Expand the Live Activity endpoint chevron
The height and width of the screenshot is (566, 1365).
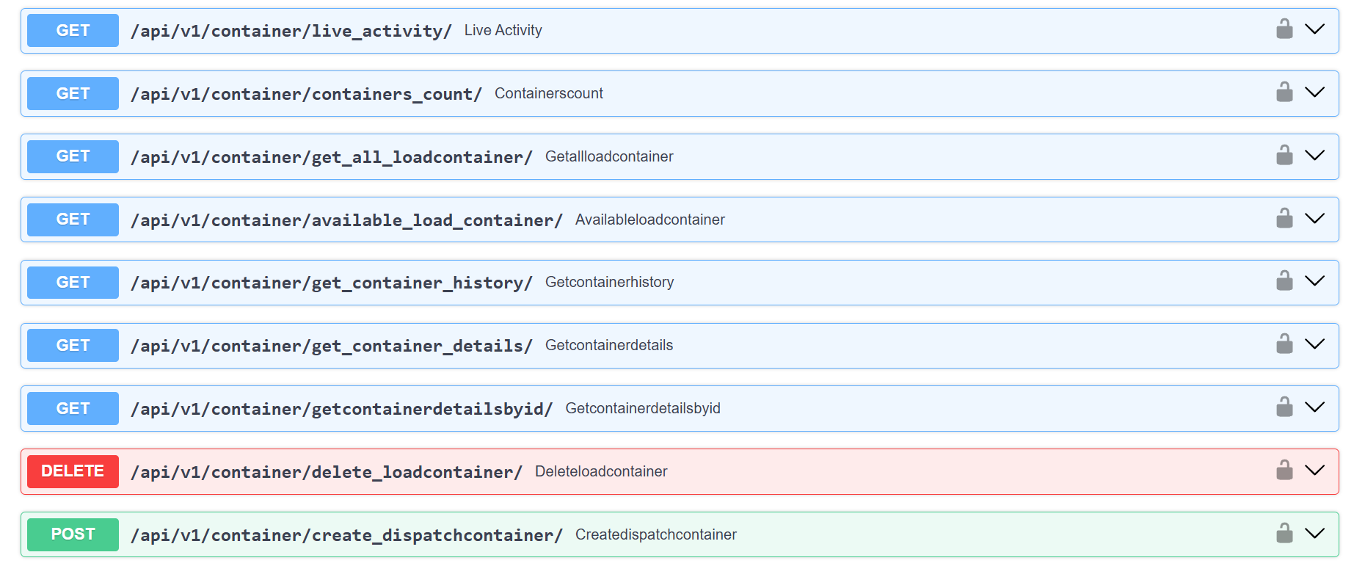coord(1314,29)
